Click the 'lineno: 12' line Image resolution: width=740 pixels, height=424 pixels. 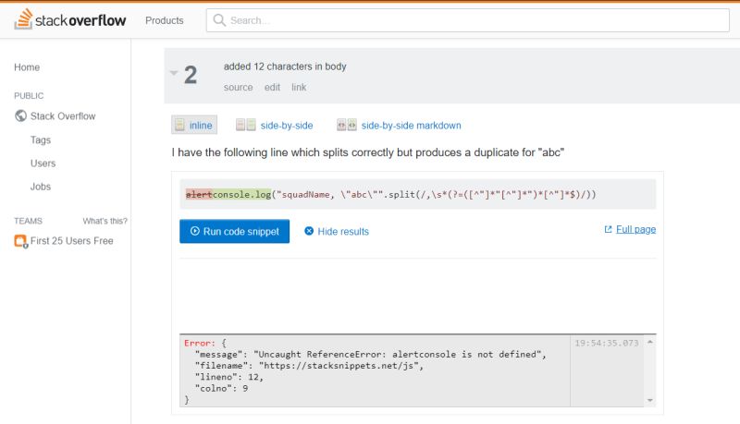click(x=228, y=377)
